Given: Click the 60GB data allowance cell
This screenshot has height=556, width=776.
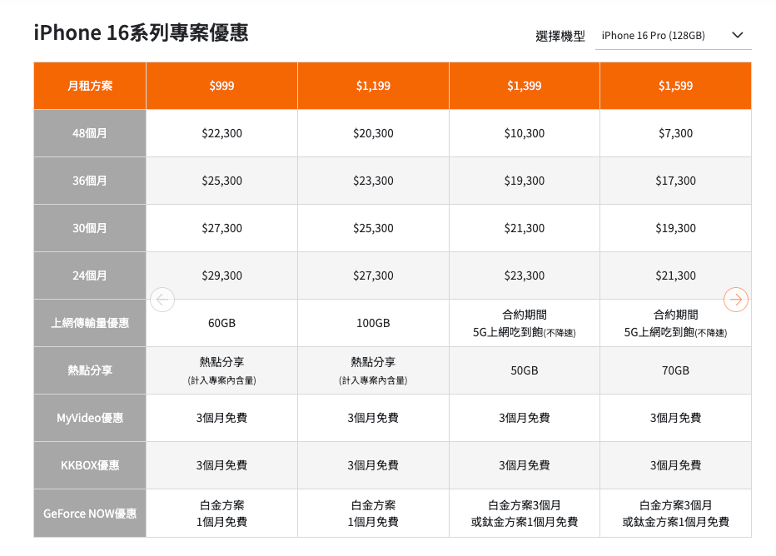Looking at the screenshot, I should pyautogui.click(x=221, y=323).
